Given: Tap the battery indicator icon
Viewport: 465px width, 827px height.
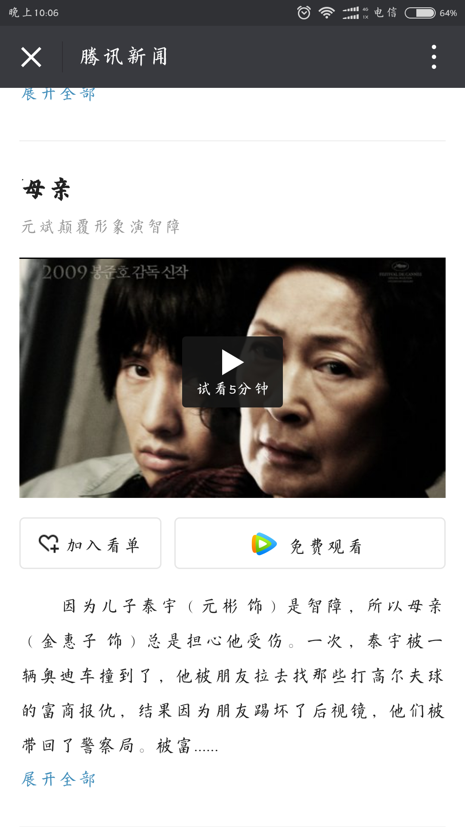Looking at the screenshot, I should pyautogui.click(x=420, y=13).
